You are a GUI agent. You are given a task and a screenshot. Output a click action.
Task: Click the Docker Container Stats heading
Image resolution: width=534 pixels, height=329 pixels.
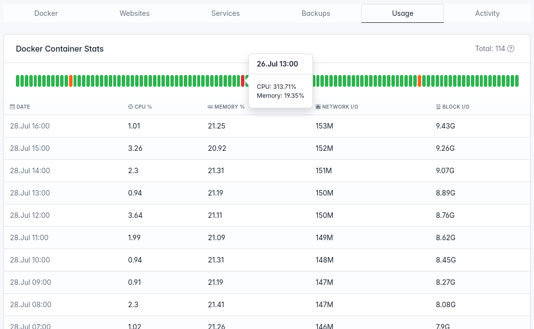[60, 49]
